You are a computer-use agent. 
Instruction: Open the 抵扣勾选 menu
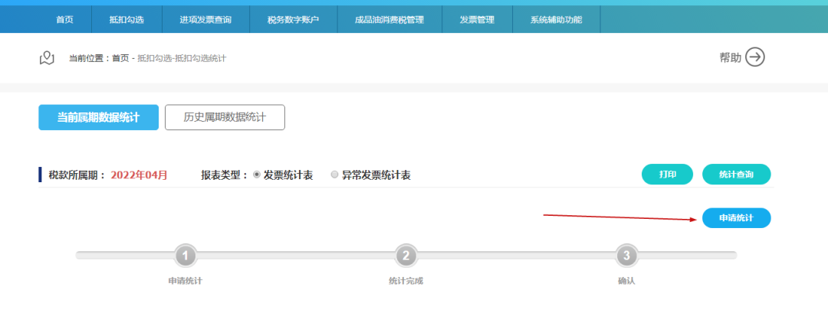pyautogui.click(x=127, y=20)
